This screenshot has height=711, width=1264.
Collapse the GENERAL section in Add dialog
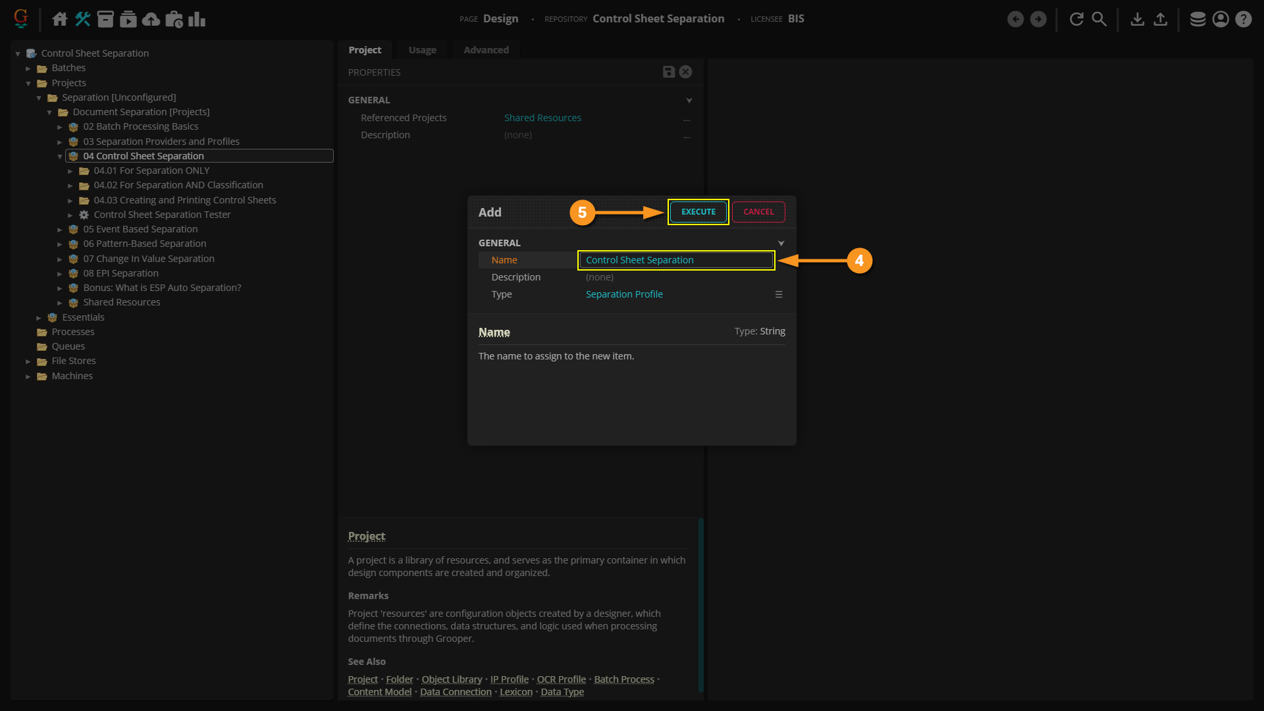pos(781,243)
